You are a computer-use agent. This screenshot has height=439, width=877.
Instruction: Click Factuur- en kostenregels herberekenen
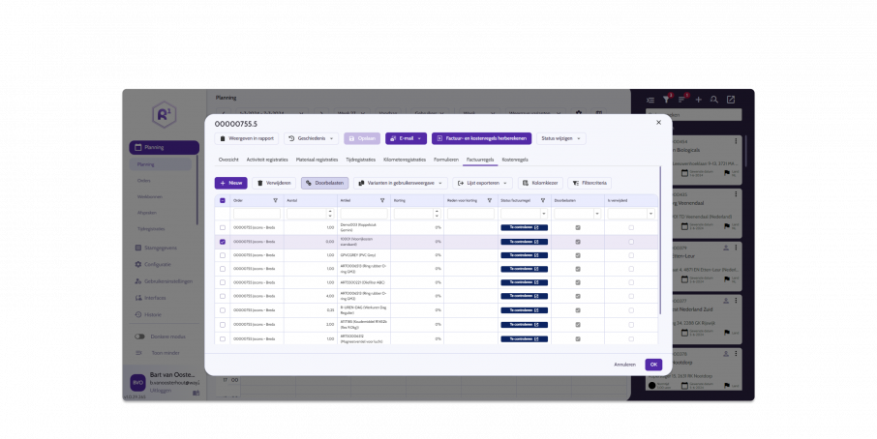click(x=482, y=138)
